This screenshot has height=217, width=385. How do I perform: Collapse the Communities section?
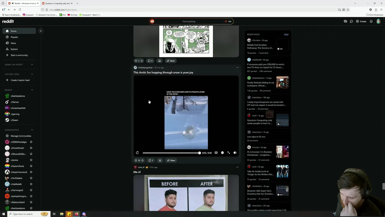click(x=32, y=130)
